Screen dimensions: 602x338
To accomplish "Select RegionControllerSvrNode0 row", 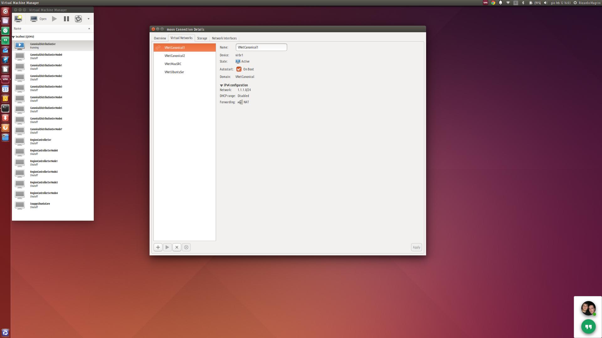I will (x=53, y=152).
